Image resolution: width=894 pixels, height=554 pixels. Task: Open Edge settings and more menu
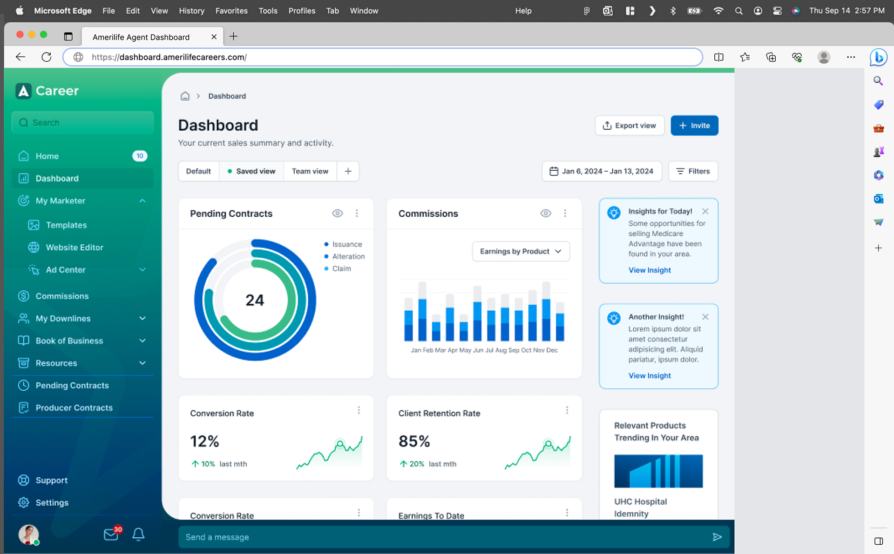(x=851, y=57)
